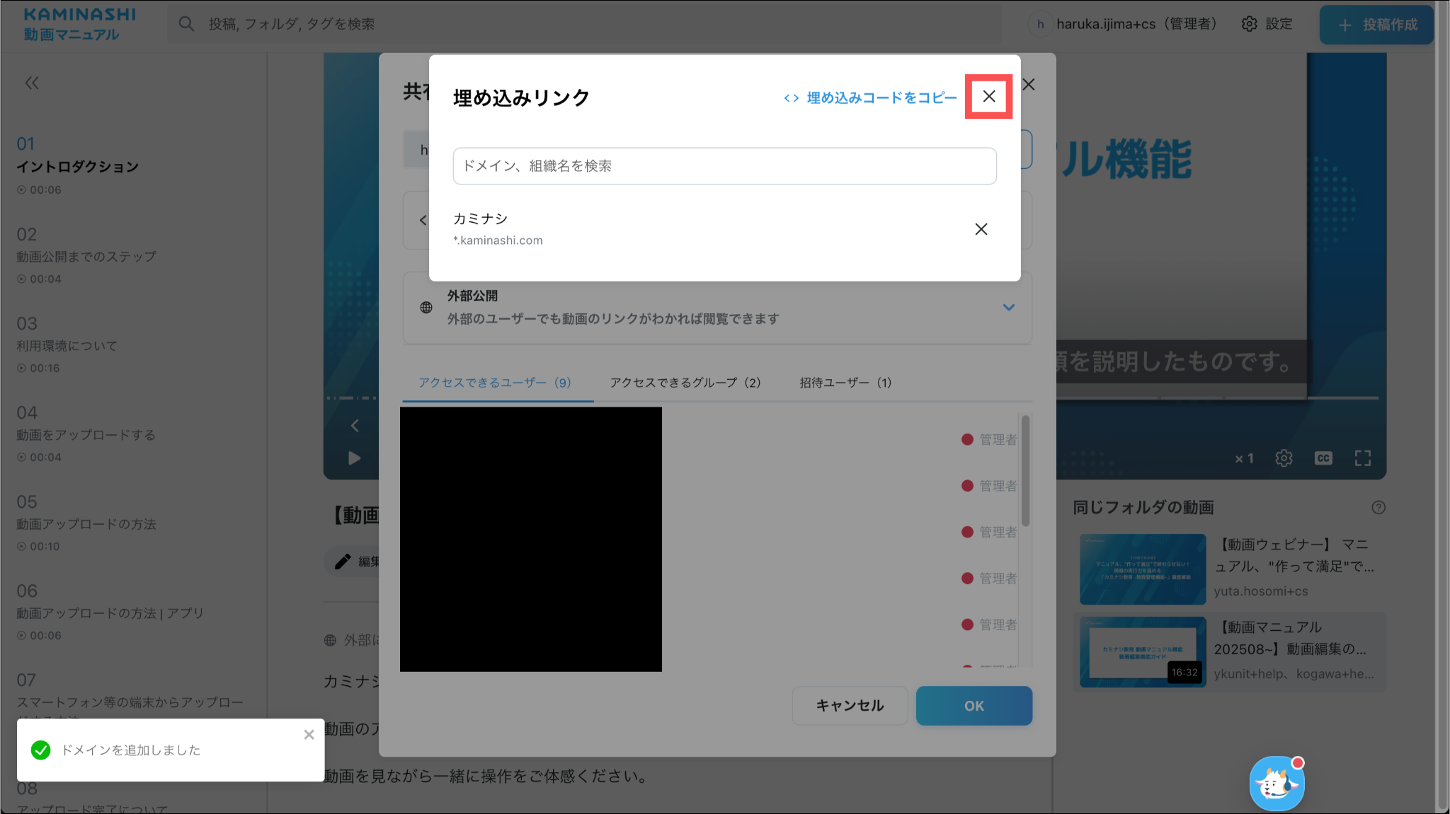Click the help icon beside 同じフォルダの動画
This screenshot has width=1450, height=814.
1378,507
